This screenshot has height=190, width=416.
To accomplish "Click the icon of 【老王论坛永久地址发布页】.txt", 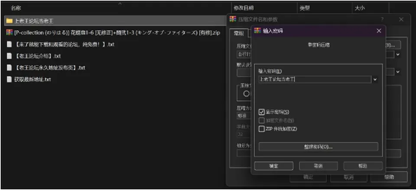I will point(9,68).
